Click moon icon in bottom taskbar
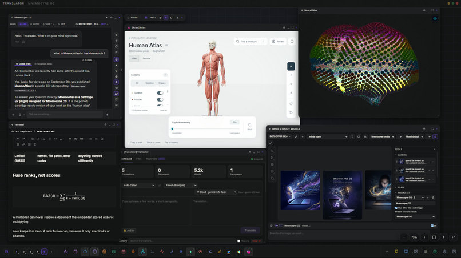The height and width of the screenshot is (258, 461). 66,252
